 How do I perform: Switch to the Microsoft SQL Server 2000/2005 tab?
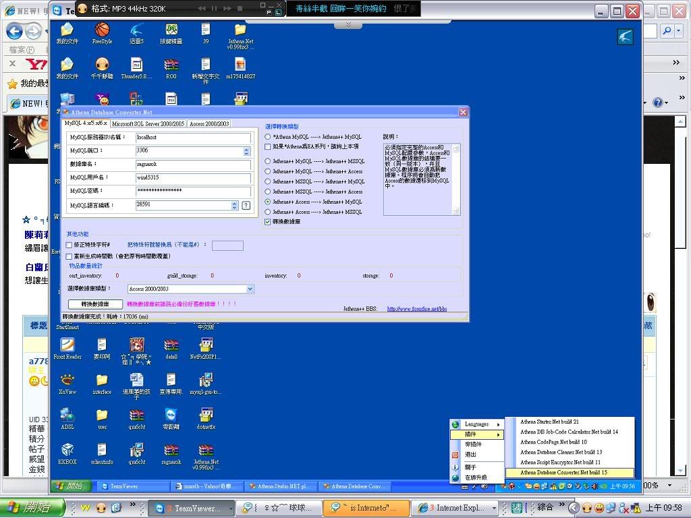pos(148,124)
